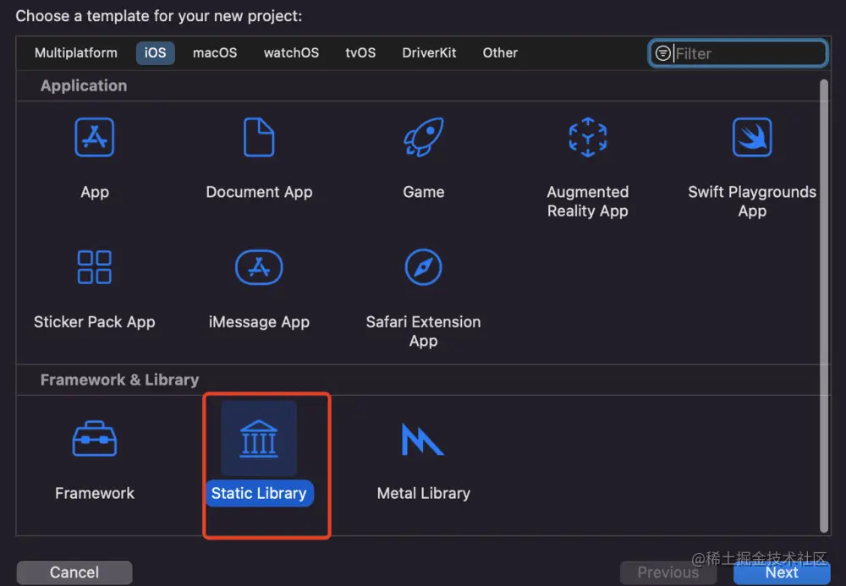The image size is (846, 586).
Task: Pick the iMessage App template icon
Action: pyautogui.click(x=259, y=267)
